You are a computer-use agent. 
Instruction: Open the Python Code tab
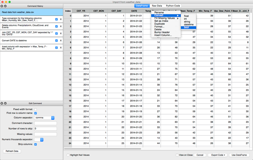(173, 6)
